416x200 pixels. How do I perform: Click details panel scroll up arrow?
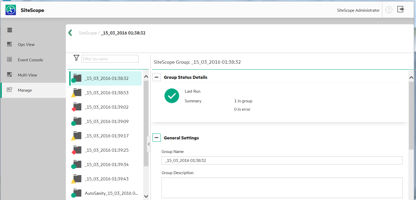(x=411, y=78)
